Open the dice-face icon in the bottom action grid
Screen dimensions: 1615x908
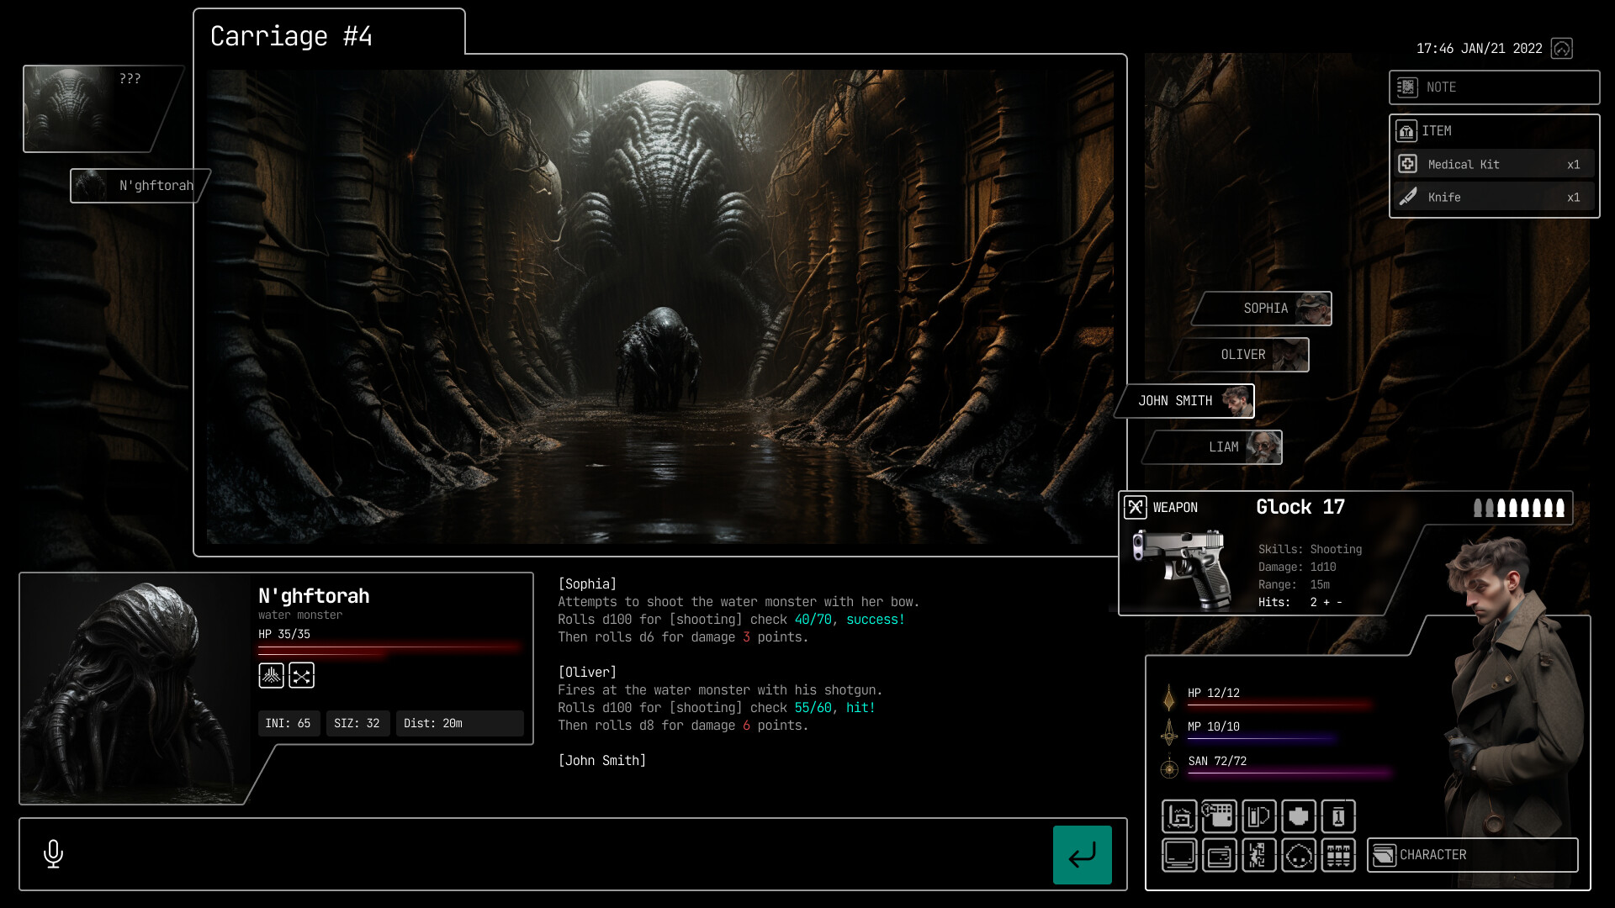pyautogui.click(x=1299, y=855)
